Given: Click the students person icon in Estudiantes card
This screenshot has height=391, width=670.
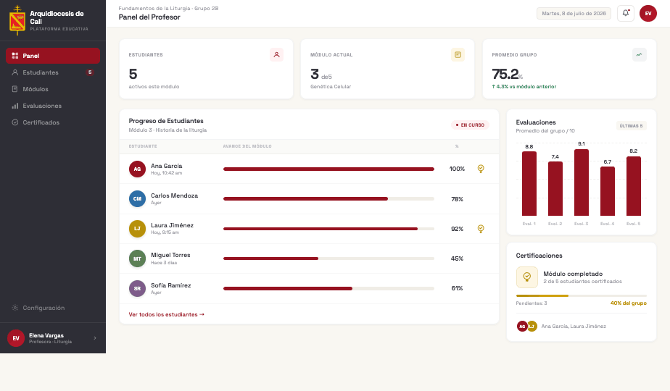Looking at the screenshot, I should (276, 54).
